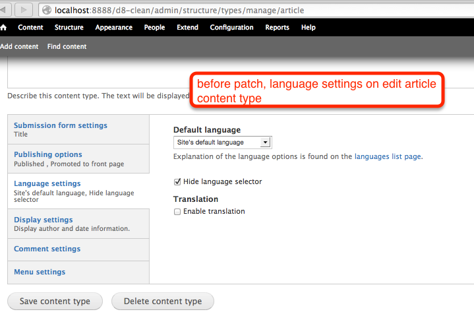Image resolution: width=474 pixels, height=318 pixels.
Task: Click the browser forward arrow button
Action: click(24, 11)
